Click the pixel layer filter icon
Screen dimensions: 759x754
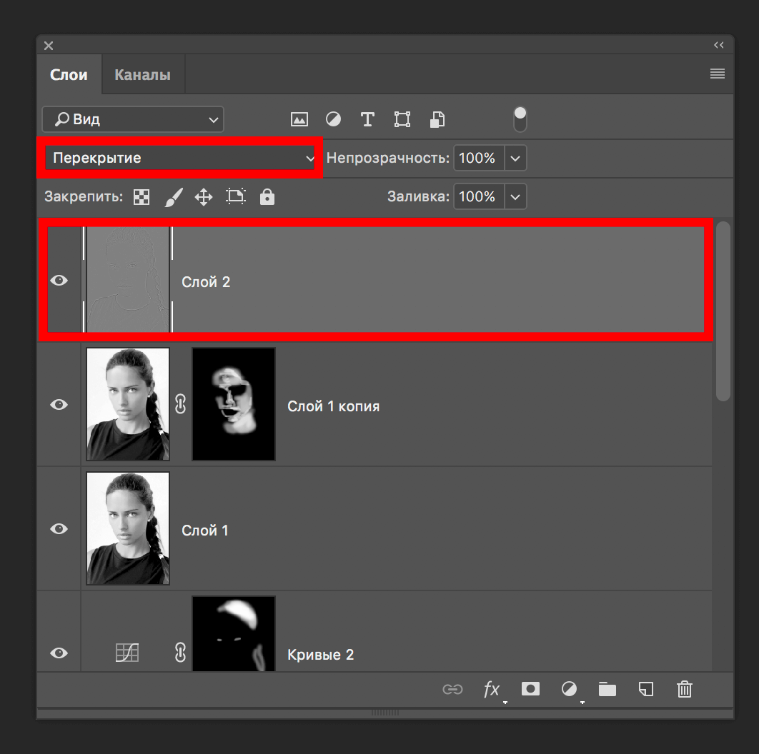click(x=299, y=119)
